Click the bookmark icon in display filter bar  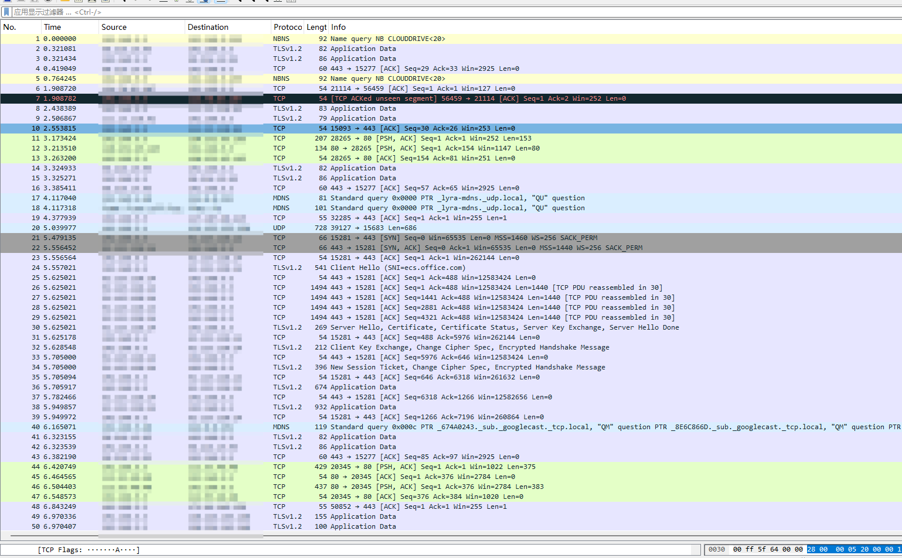pyautogui.click(x=6, y=12)
